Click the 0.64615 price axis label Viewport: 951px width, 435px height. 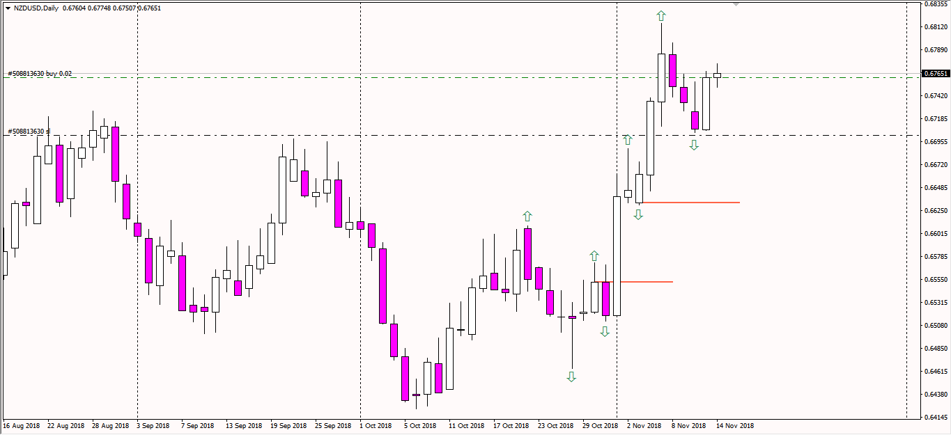936,372
